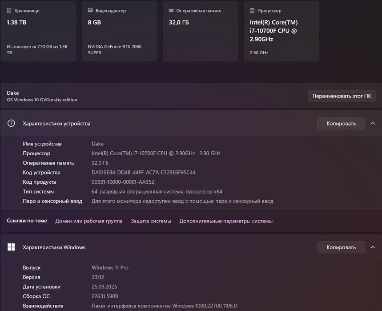The image size is (382, 311).
Task: Click Используется 770 GB из 1.38 TB text
Action: pos(37,49)
